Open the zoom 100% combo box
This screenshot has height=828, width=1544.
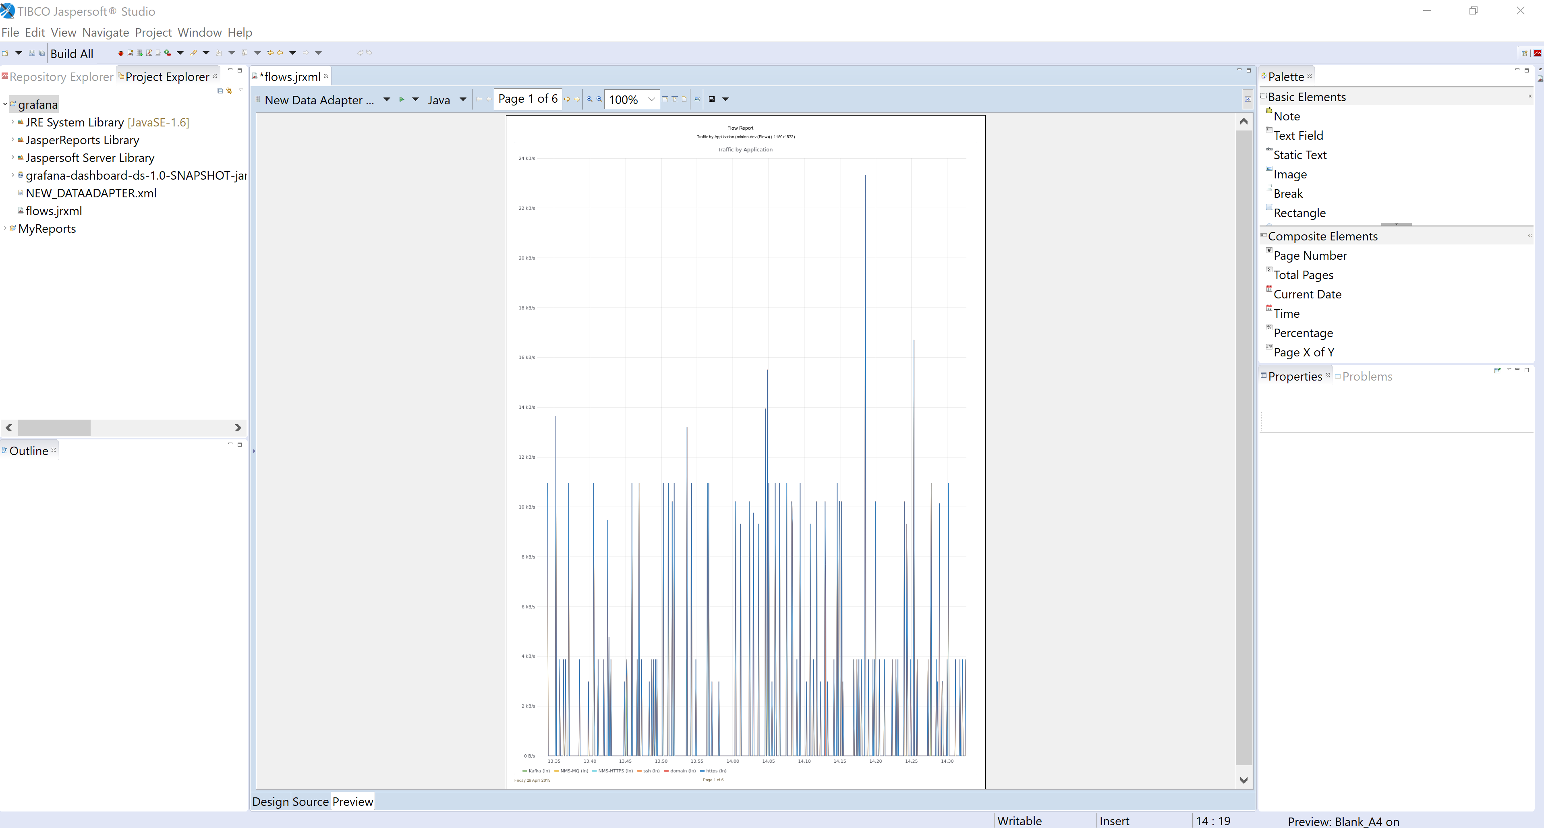651,99
